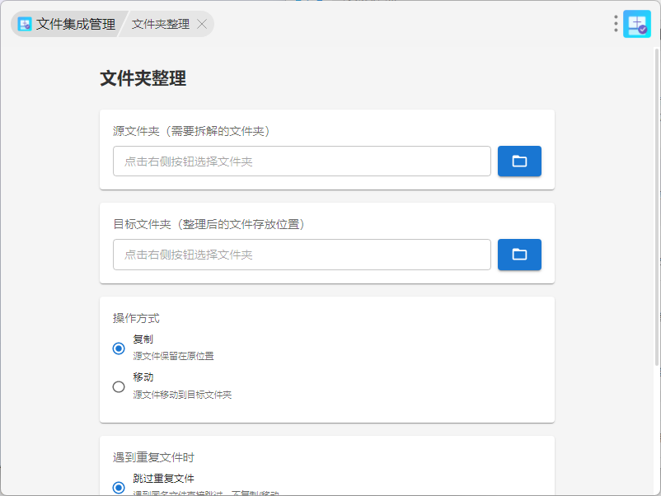Click the small icon in 文件集成管理 tab
The width and height of the screenshot is (661, 496).
coord(25,25)
